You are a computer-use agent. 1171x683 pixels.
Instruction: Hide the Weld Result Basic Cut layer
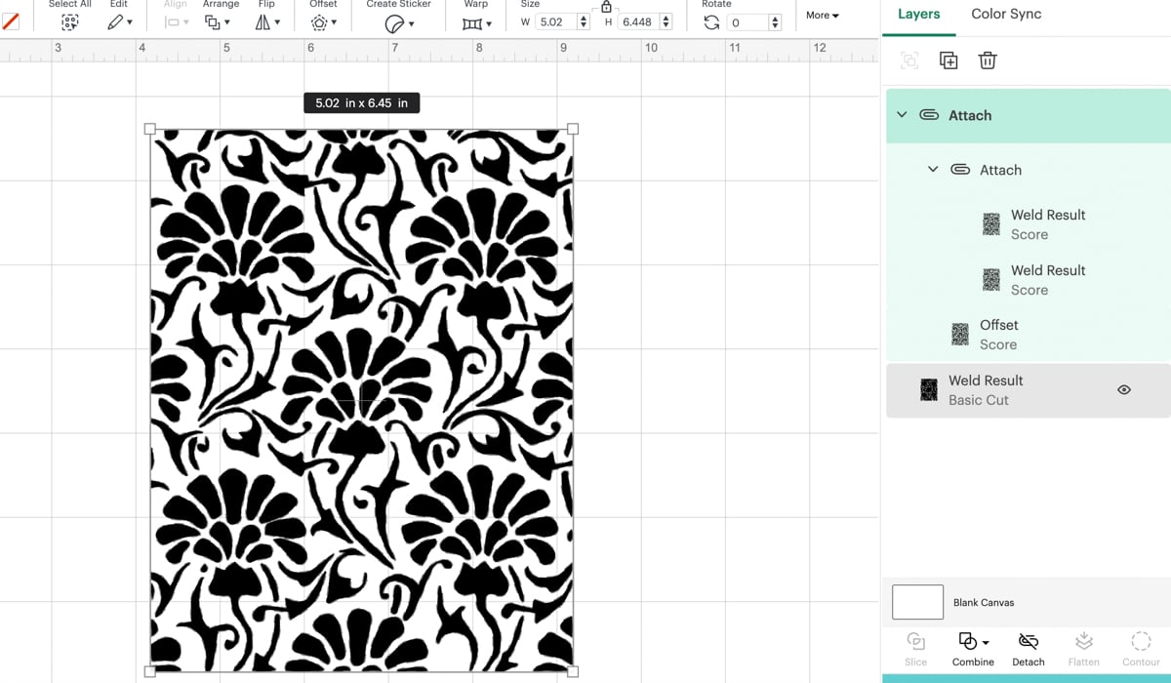point(1123,388)
